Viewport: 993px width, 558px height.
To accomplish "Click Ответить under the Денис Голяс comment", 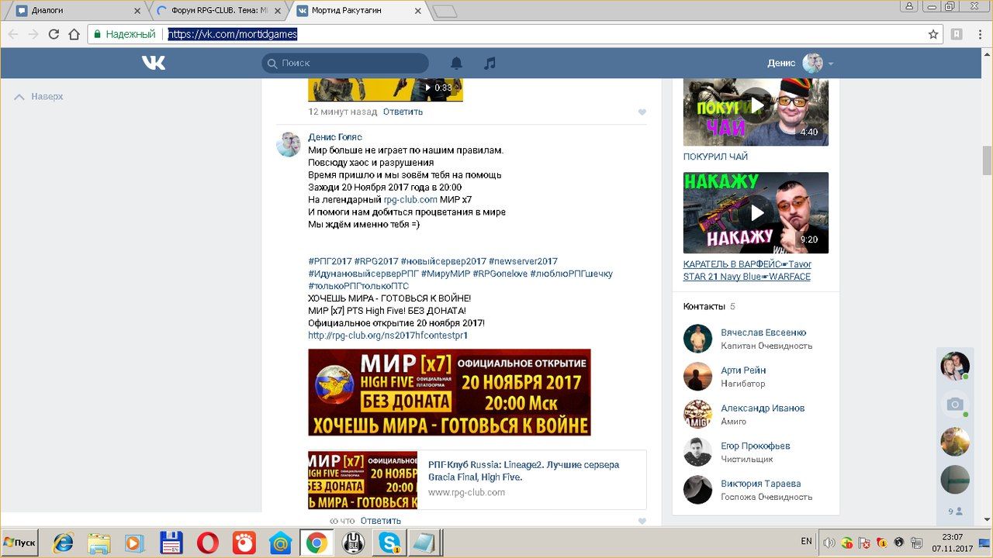I will (381, 521).
